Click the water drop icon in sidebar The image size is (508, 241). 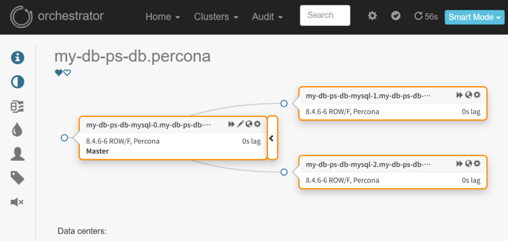coord(18,130)
